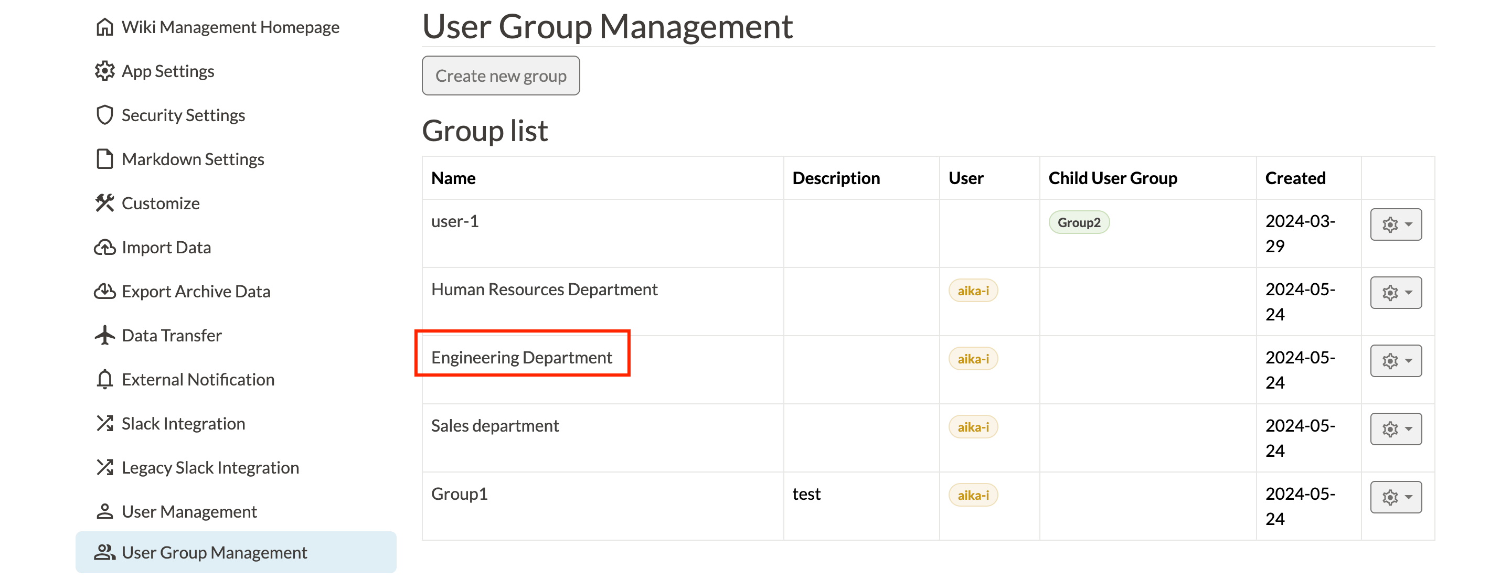This screenshot has width=1511, height=579.
Task: Click the home icon beside Wiki Management Homepage
Action: [x=104, y=27]
